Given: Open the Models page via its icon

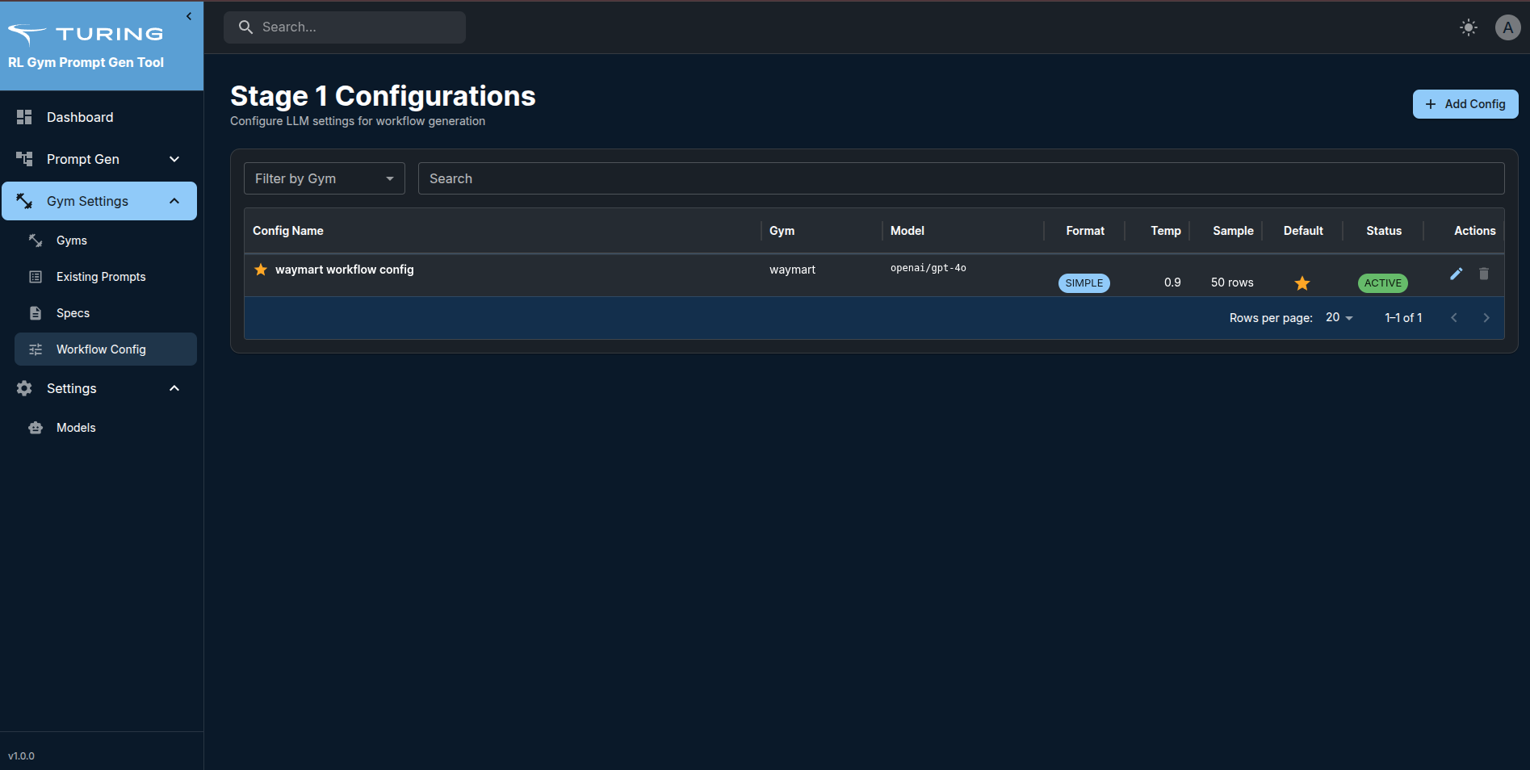Looking at the screenshot, I should point(35,427).
